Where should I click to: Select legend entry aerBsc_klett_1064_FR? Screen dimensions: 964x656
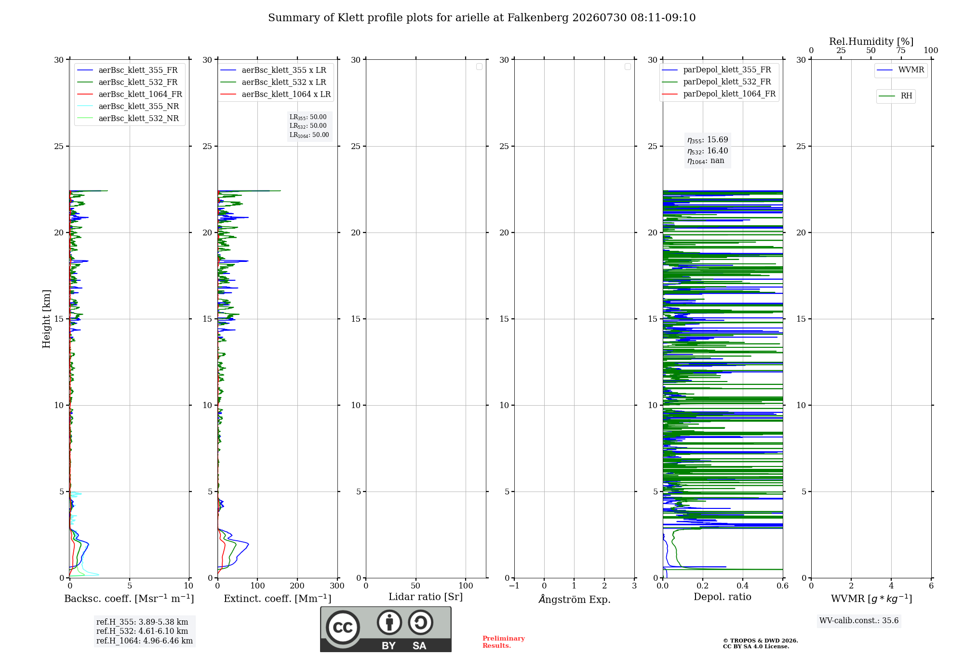click(130, 95)
